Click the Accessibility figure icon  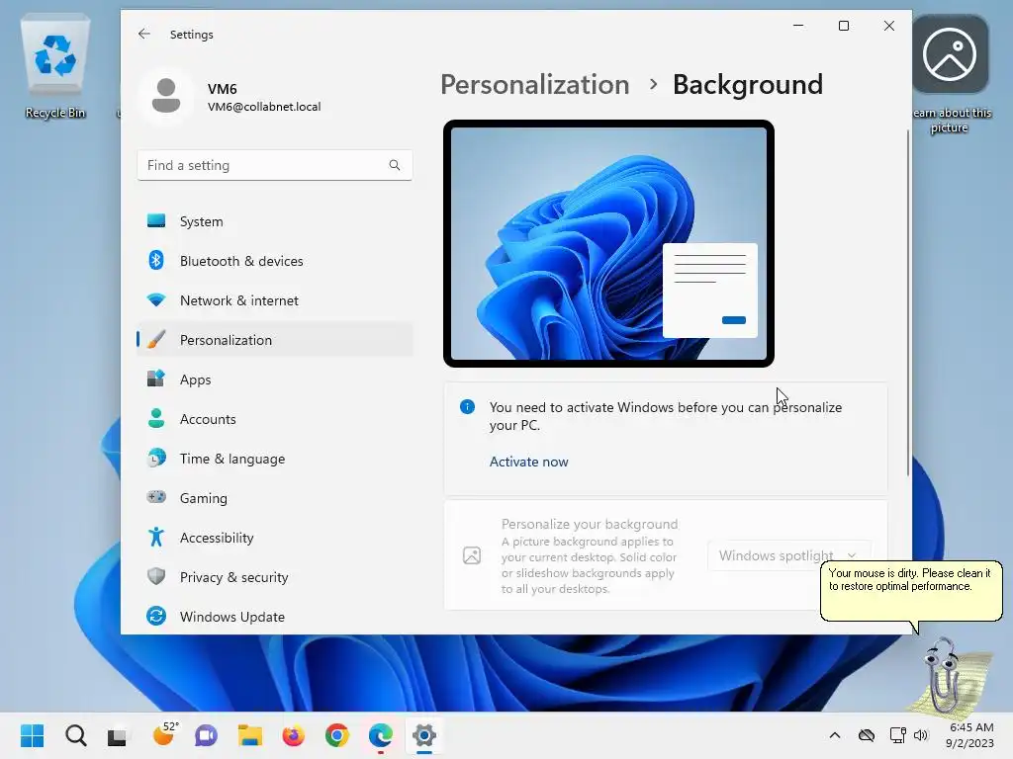pyautogui.click(x=156, y=537)
